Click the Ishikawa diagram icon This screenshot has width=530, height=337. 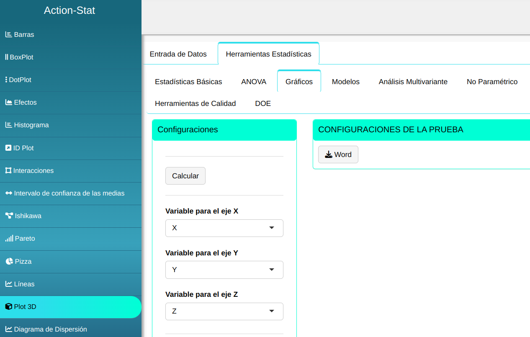point(9,216)
